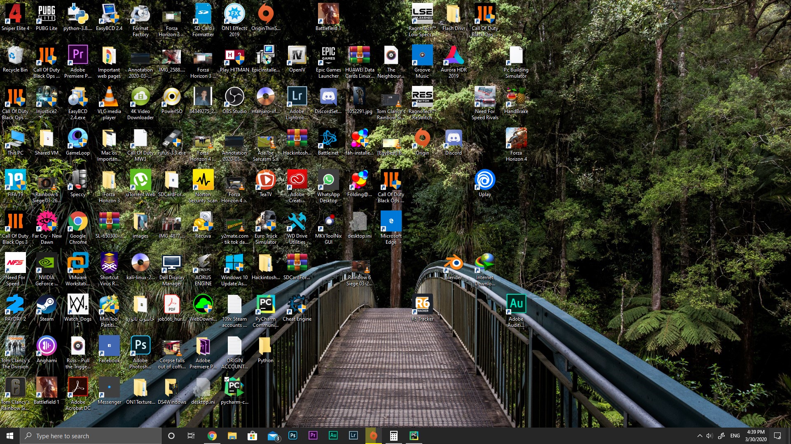791x444 pixels.
Task: Select the Uplay icon
Action: point(485,183)
